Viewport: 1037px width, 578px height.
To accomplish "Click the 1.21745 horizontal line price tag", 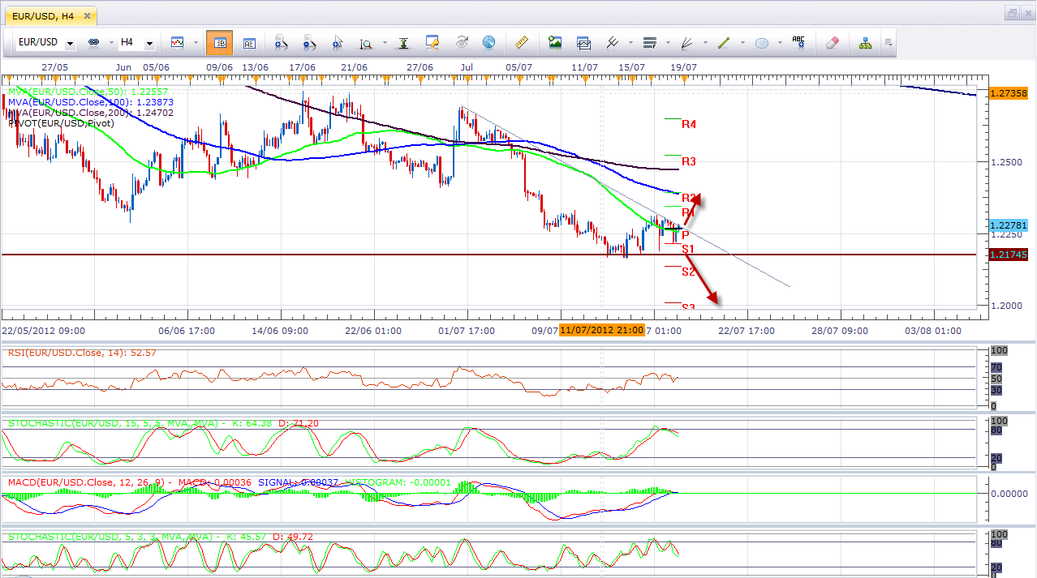I will tap(1008, 255).
